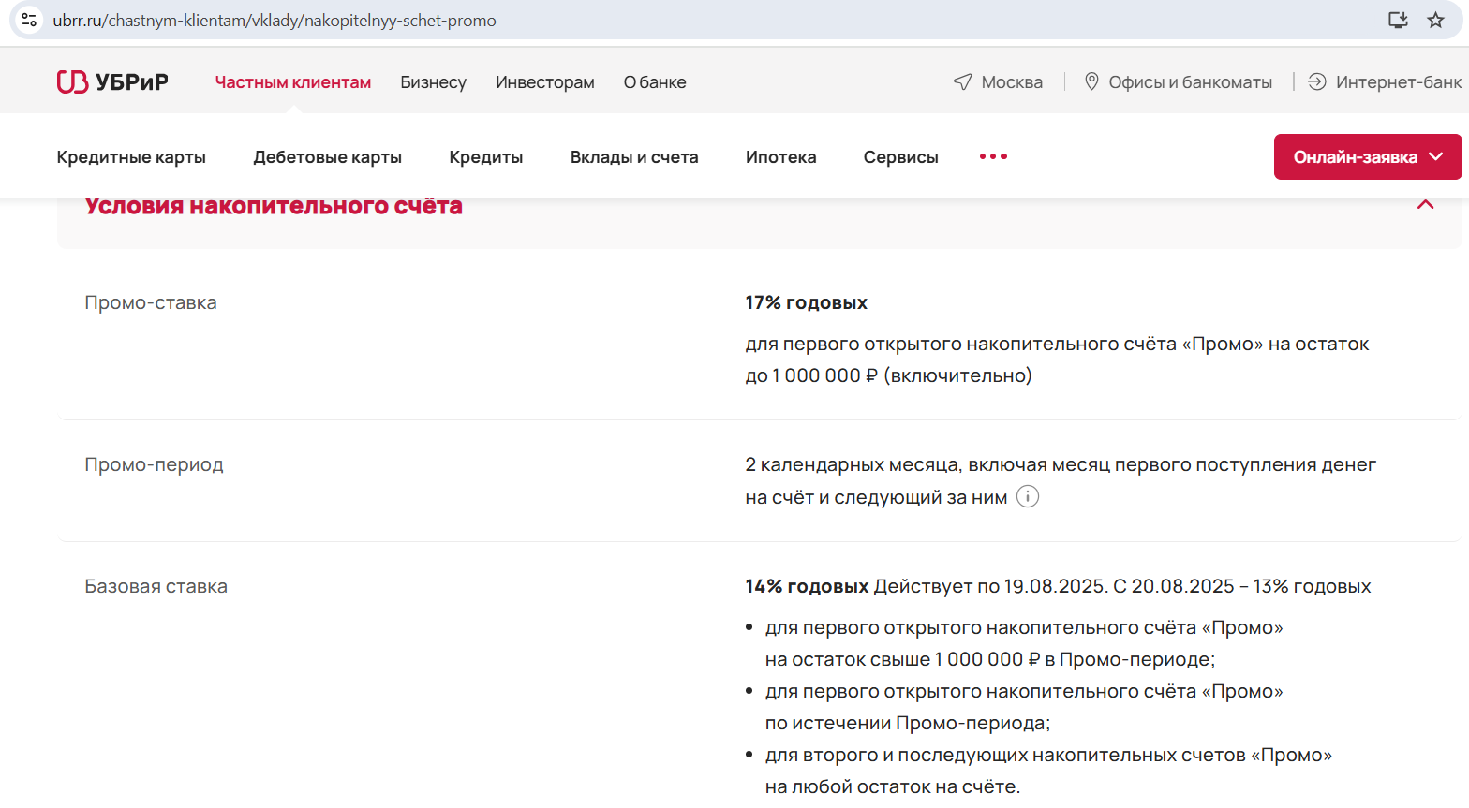Click the Промо-ставка row label

click(151, 302)
